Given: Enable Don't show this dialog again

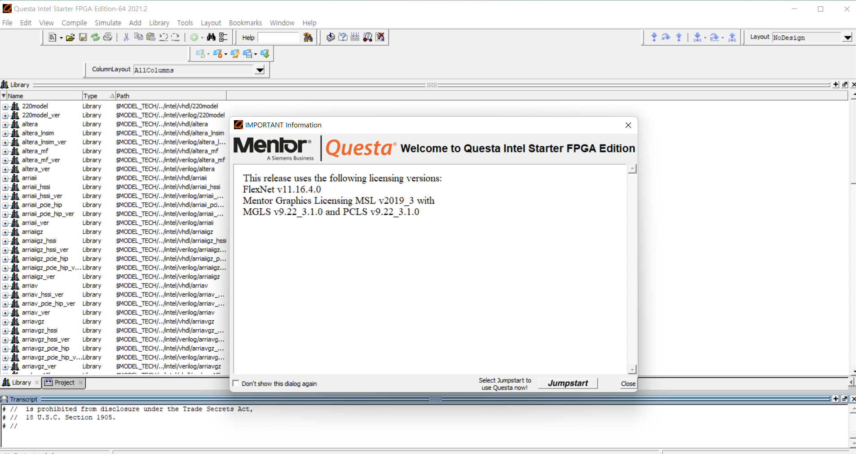Looking at the screenshot, I should point(236,384).
